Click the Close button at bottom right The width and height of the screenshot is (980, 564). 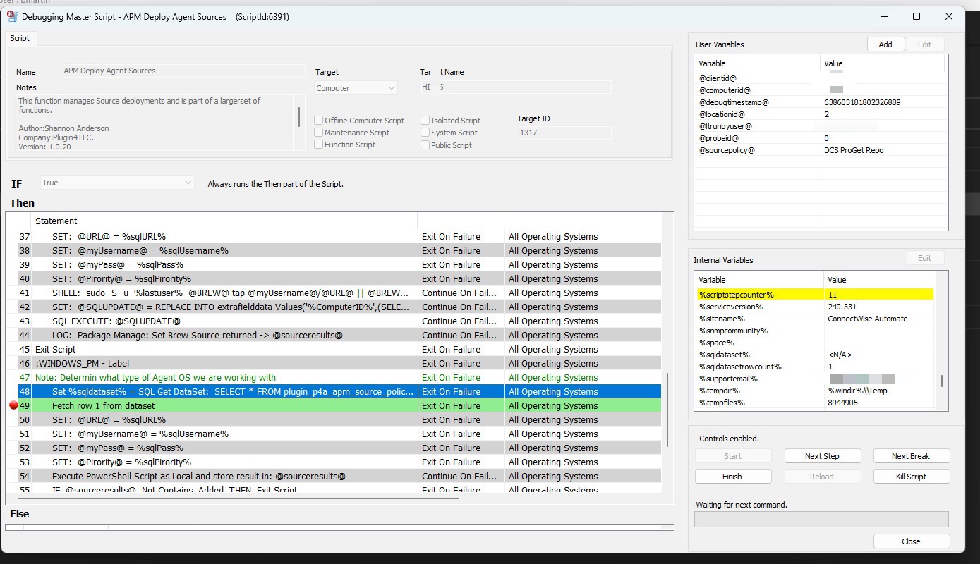tap(911, 541)
